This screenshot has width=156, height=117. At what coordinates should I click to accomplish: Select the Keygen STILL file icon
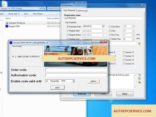point(7,26)
